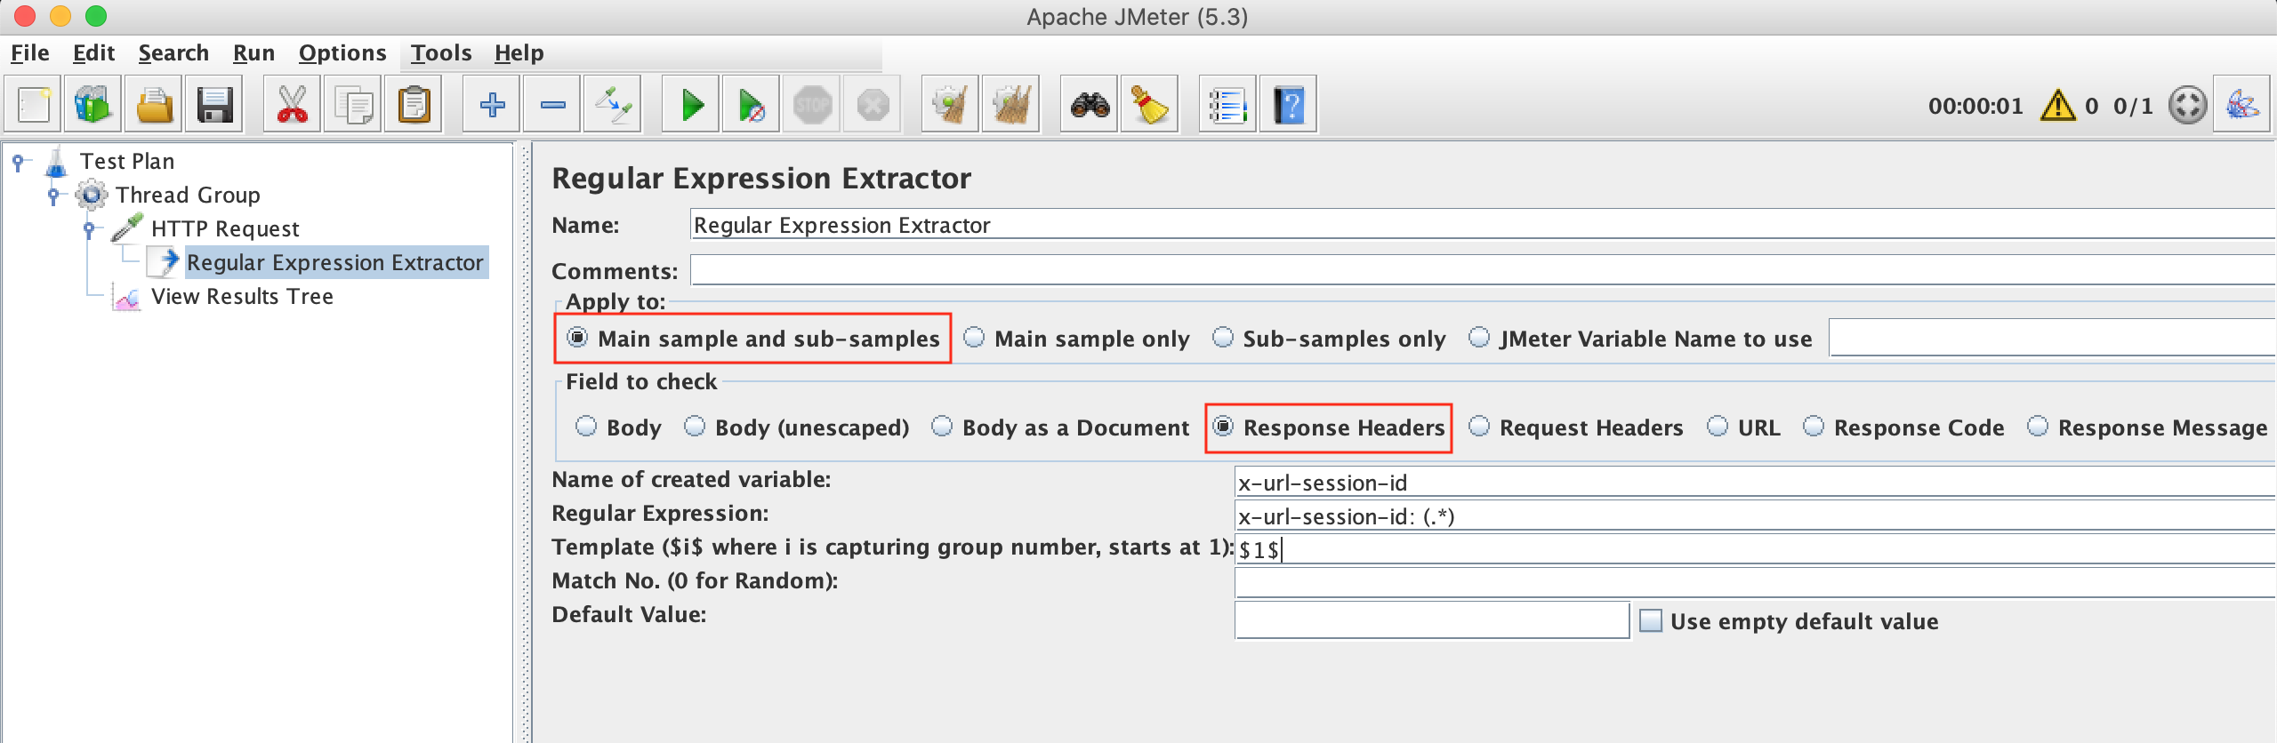Enable Use empty default value checkbox
Screen dimensions: 2277x743
[x=1651, y=620]
